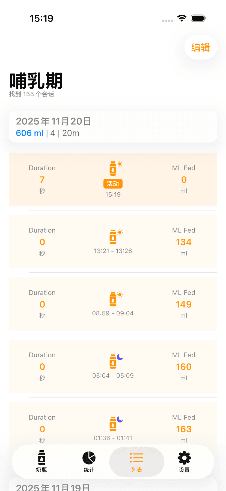
Task: Tap the Wi-Fi status icon
Action: (x=182, y=18)
